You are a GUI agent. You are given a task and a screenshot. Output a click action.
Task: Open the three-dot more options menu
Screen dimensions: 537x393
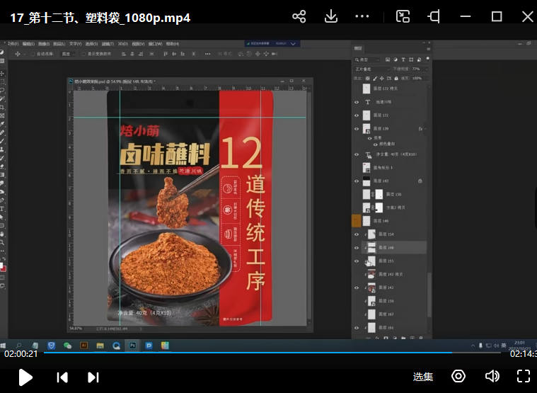[362, 16]
